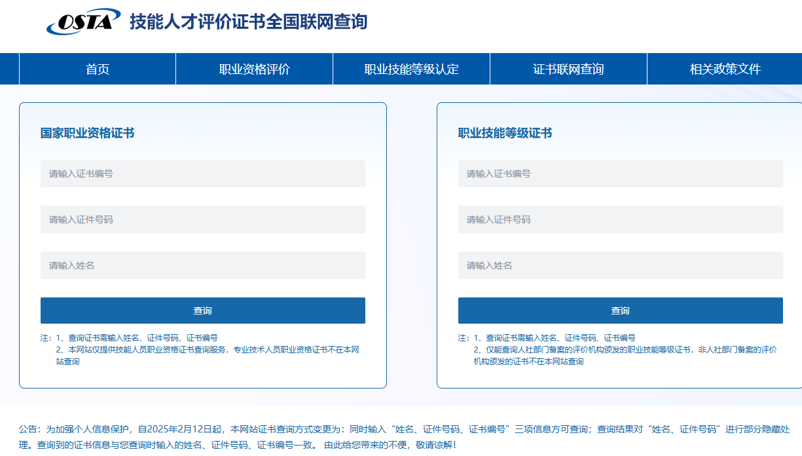Click the site title 技能人才评价证书全国联网查询
Viewport: 802px width, 456px height.
click(248, 22)
